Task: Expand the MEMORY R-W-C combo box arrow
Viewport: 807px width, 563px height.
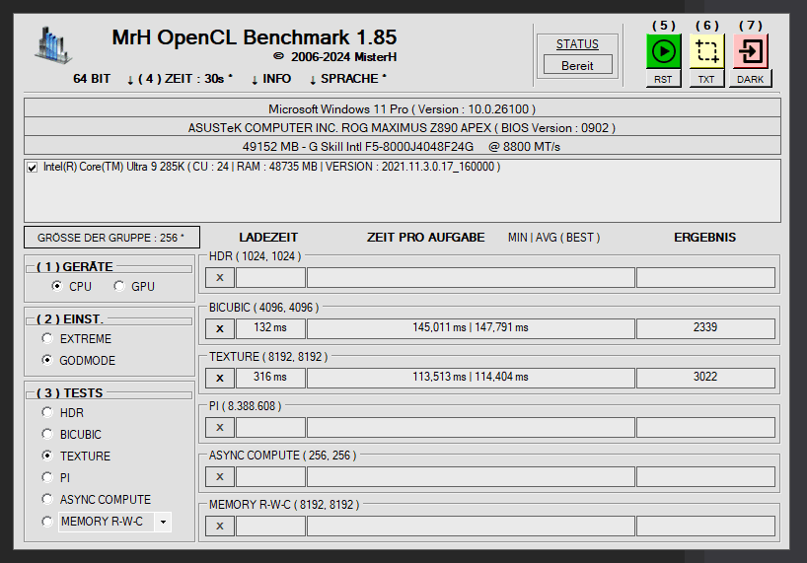Action: pos(163,522)
